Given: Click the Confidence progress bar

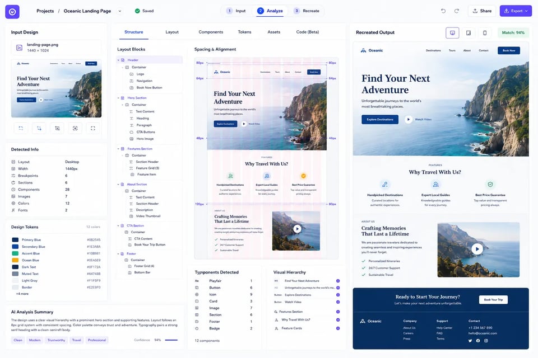Looking at the screenshot, I should (x=171, y=340).
